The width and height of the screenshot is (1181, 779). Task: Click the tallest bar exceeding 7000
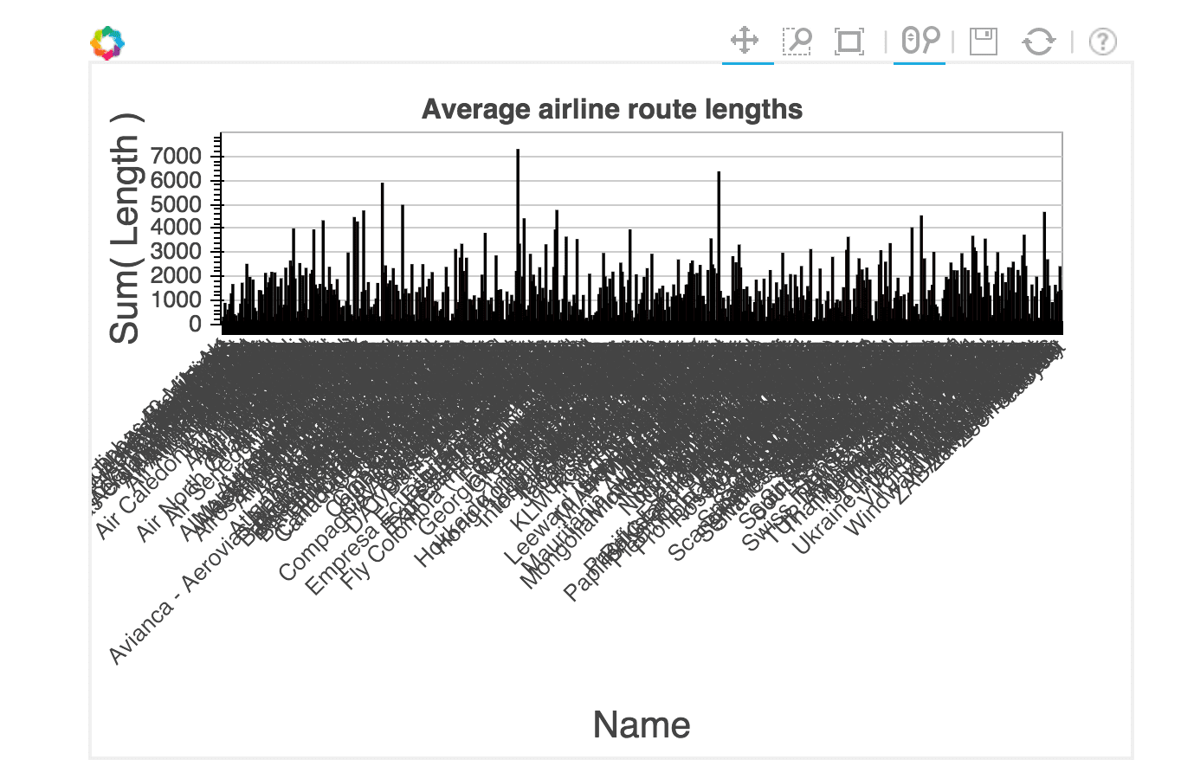[x=518, y=234]
